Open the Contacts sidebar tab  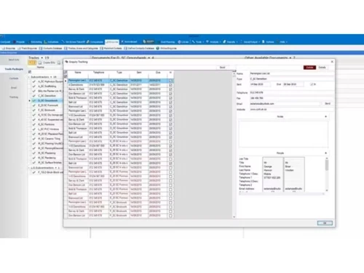click(14, 79)
